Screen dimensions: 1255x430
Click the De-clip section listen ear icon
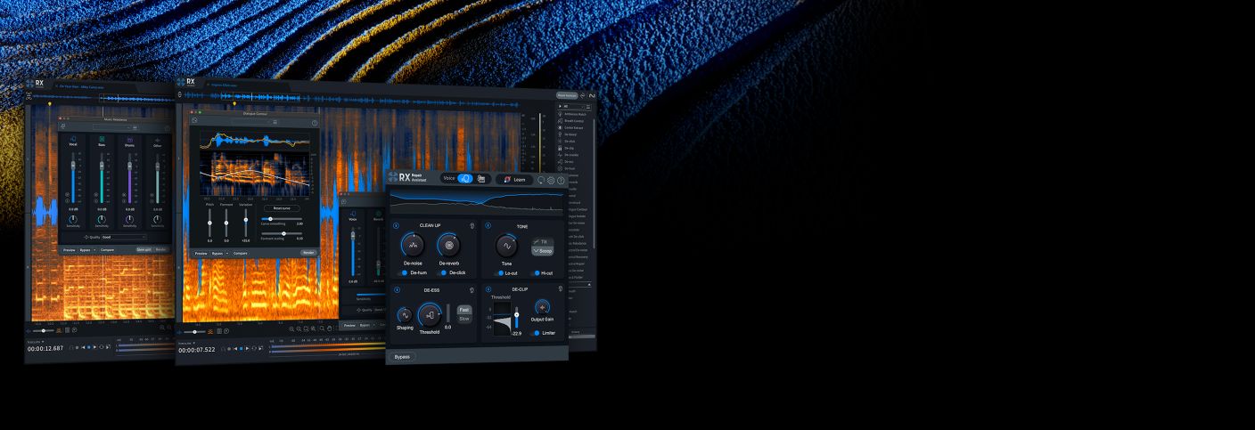tap(560, 288)
